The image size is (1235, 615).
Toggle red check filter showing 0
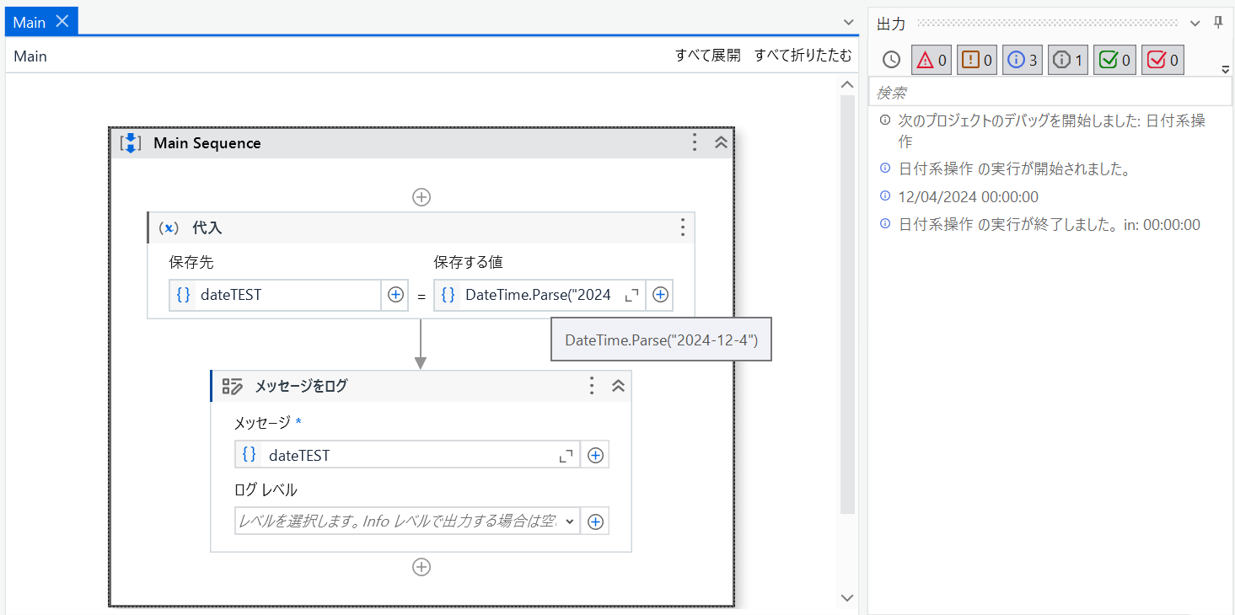[x=1163, y=60]
